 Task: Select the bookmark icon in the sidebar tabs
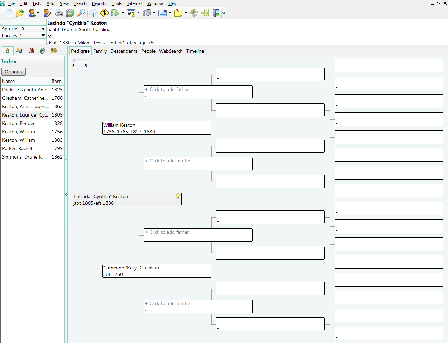point(30,51)
